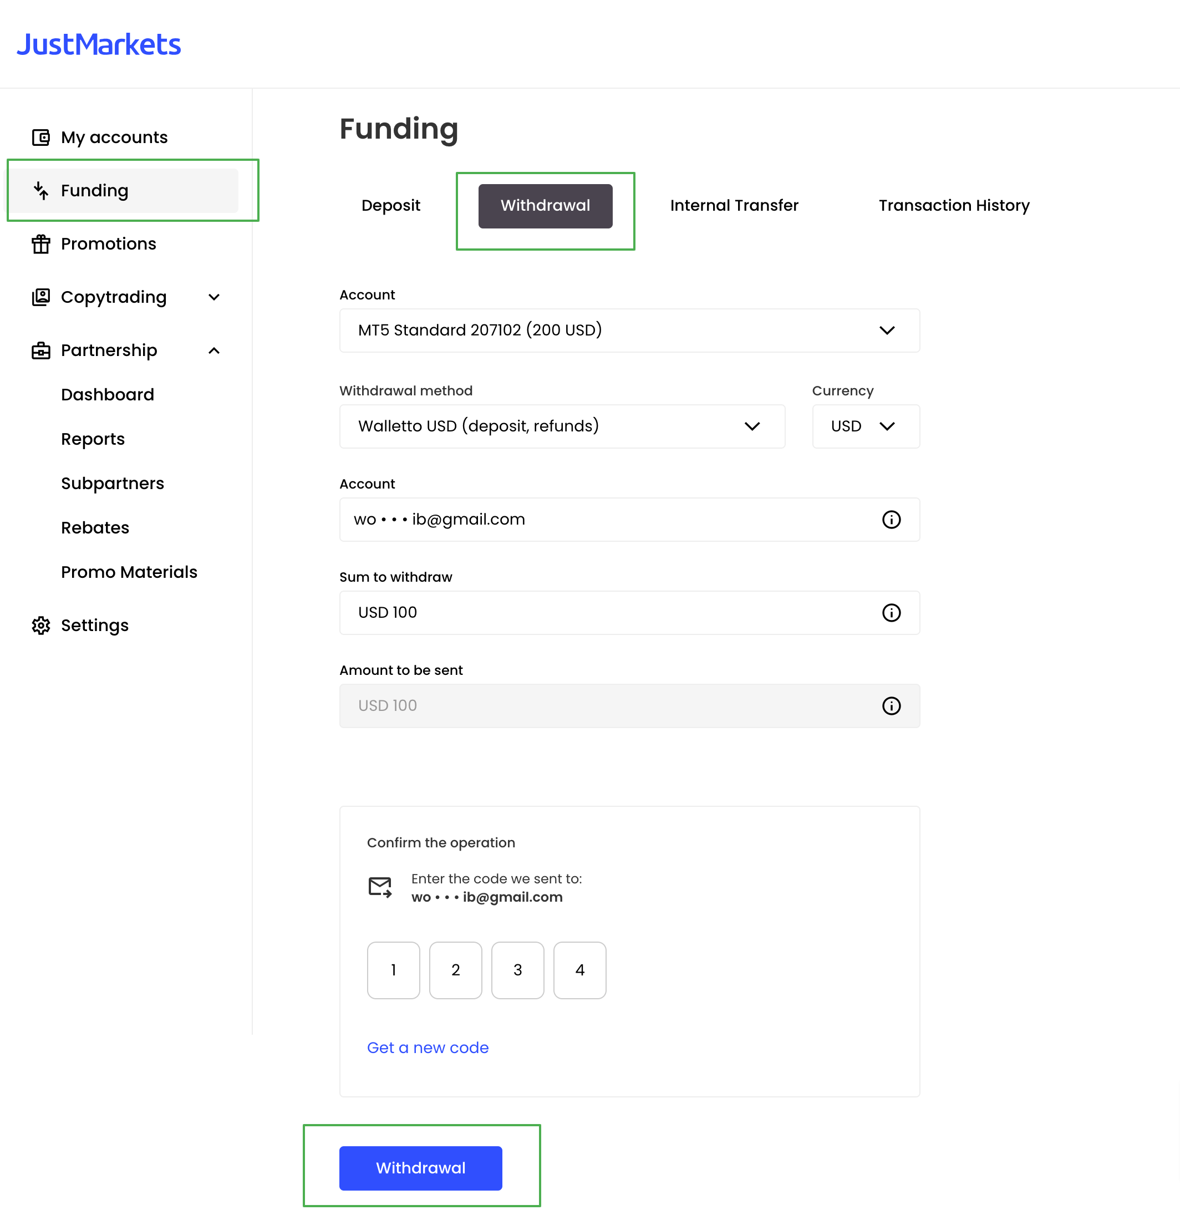The image size is (1180, 1210).
Task: Select the Partnership briefcase icon
Action: click(41, 350)
